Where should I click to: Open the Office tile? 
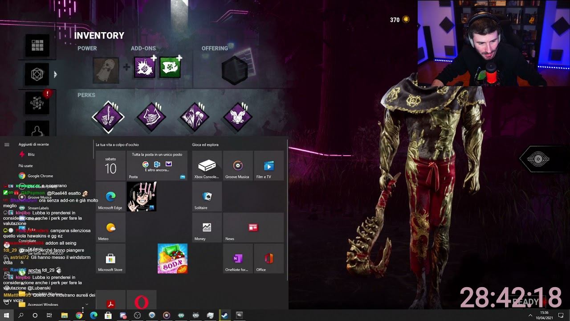(269, 259)
